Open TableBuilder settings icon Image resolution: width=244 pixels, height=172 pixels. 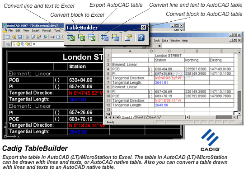[128, 38]
